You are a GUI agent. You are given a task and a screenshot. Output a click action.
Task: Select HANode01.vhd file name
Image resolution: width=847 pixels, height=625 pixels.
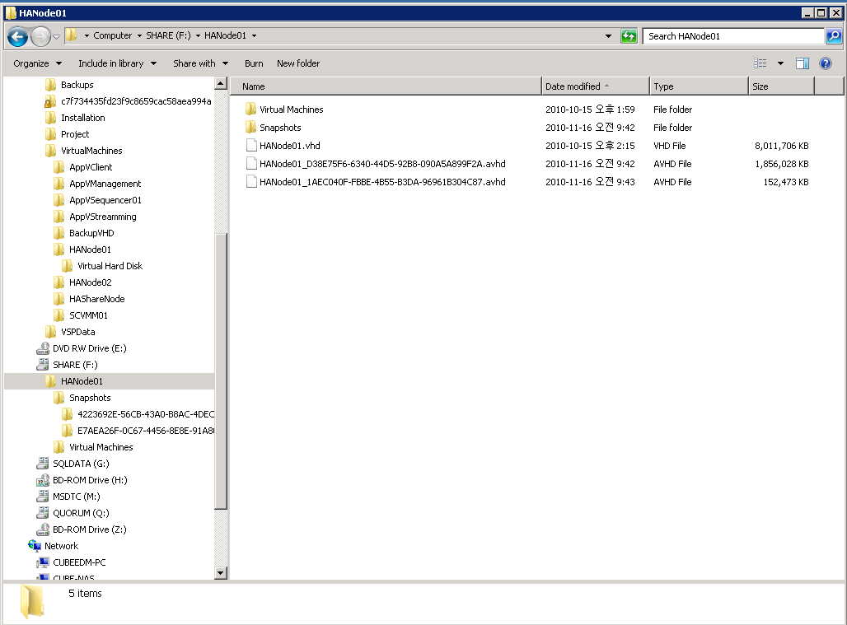click(289, 146)
